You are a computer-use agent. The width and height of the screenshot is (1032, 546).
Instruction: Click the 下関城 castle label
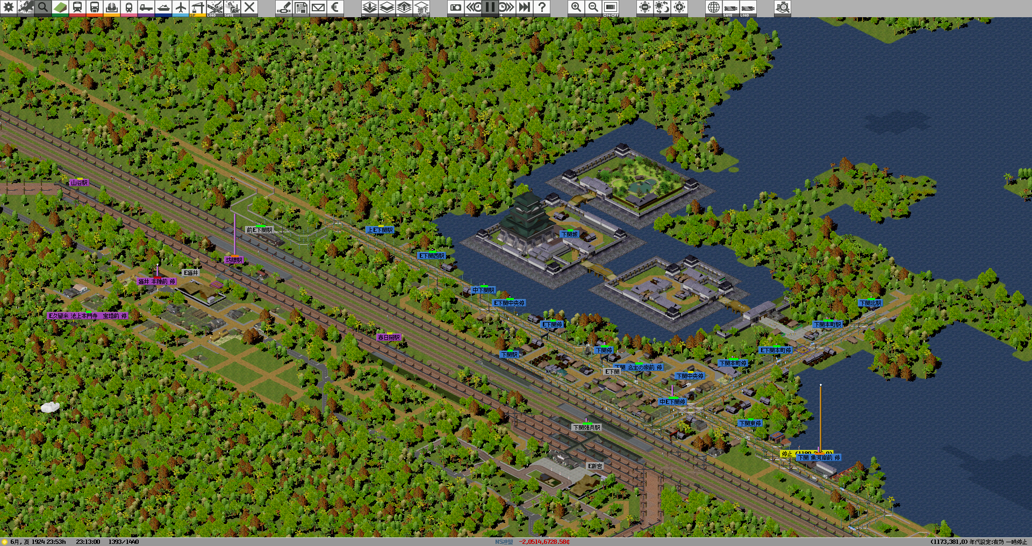[569, 234]
